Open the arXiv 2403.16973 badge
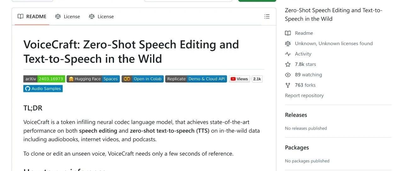Image resolution: width=403 pixels, height=171 pixels. tap(44, 79)
